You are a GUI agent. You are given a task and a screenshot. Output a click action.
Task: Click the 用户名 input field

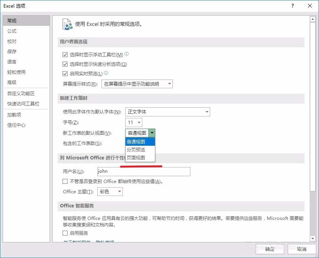point(144,171)
